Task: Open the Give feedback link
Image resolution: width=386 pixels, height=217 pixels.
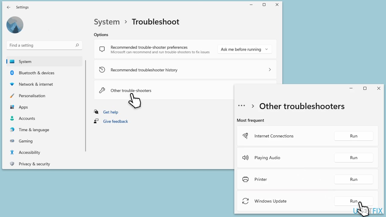Action: click(115, 121)
